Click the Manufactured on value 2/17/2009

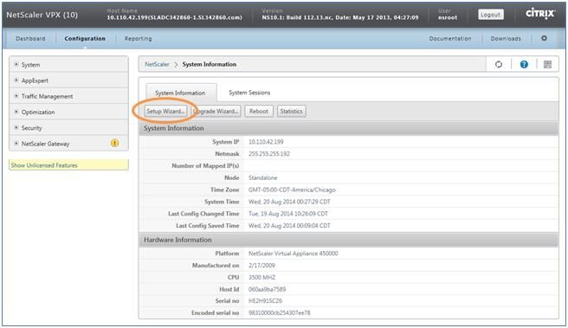click(x=261, y=266)
